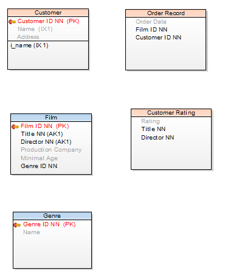Click Genre ID NN in Film entity
225x276 pixels.
point(39,166)
